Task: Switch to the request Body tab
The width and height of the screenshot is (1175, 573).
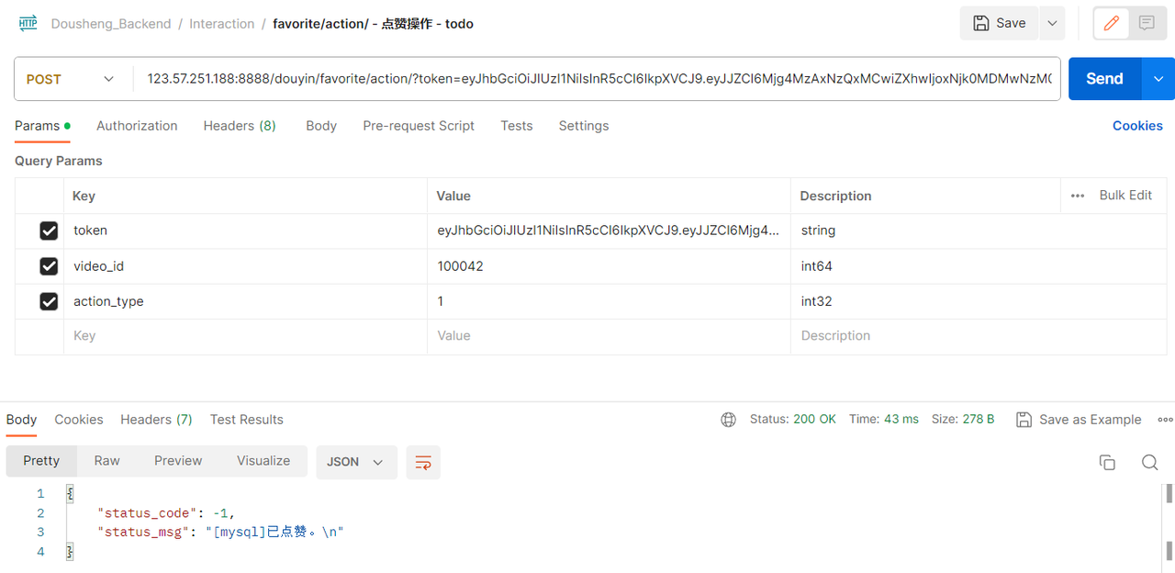Action: 321,126
